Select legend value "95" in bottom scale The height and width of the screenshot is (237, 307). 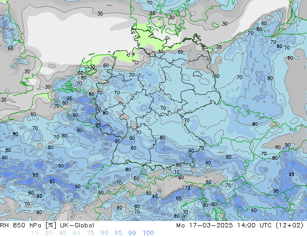click(x=118, y=233)
